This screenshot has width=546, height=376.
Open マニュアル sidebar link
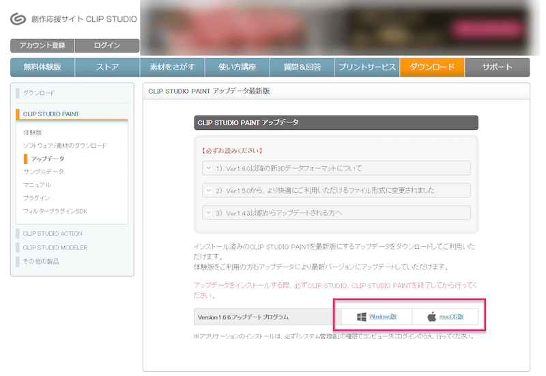pos(38,185)
